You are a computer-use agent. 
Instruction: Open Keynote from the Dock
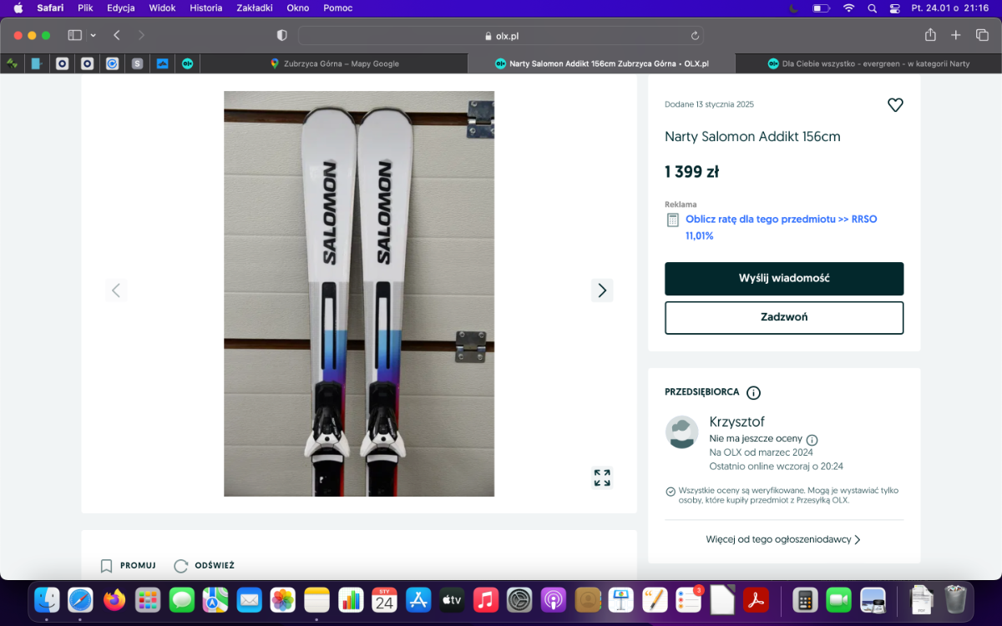click(620, 599)
